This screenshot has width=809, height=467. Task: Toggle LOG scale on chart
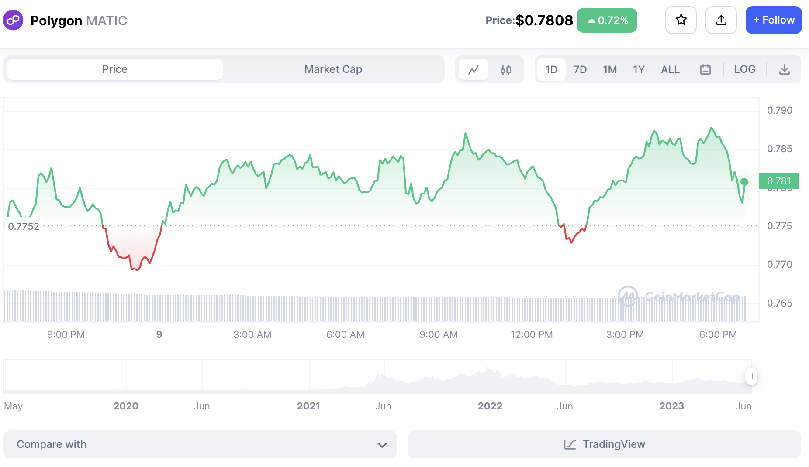(745, 69)
